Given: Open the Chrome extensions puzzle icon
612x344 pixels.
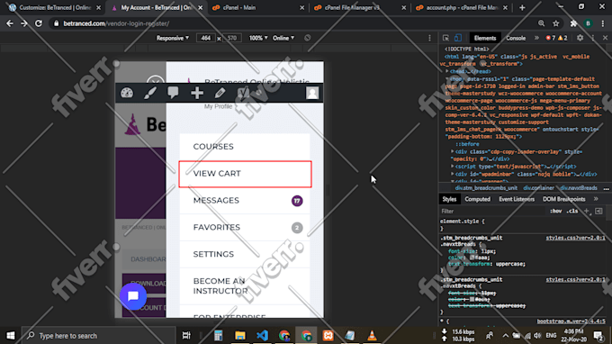Looking at the screenshot, I should 573,23.
